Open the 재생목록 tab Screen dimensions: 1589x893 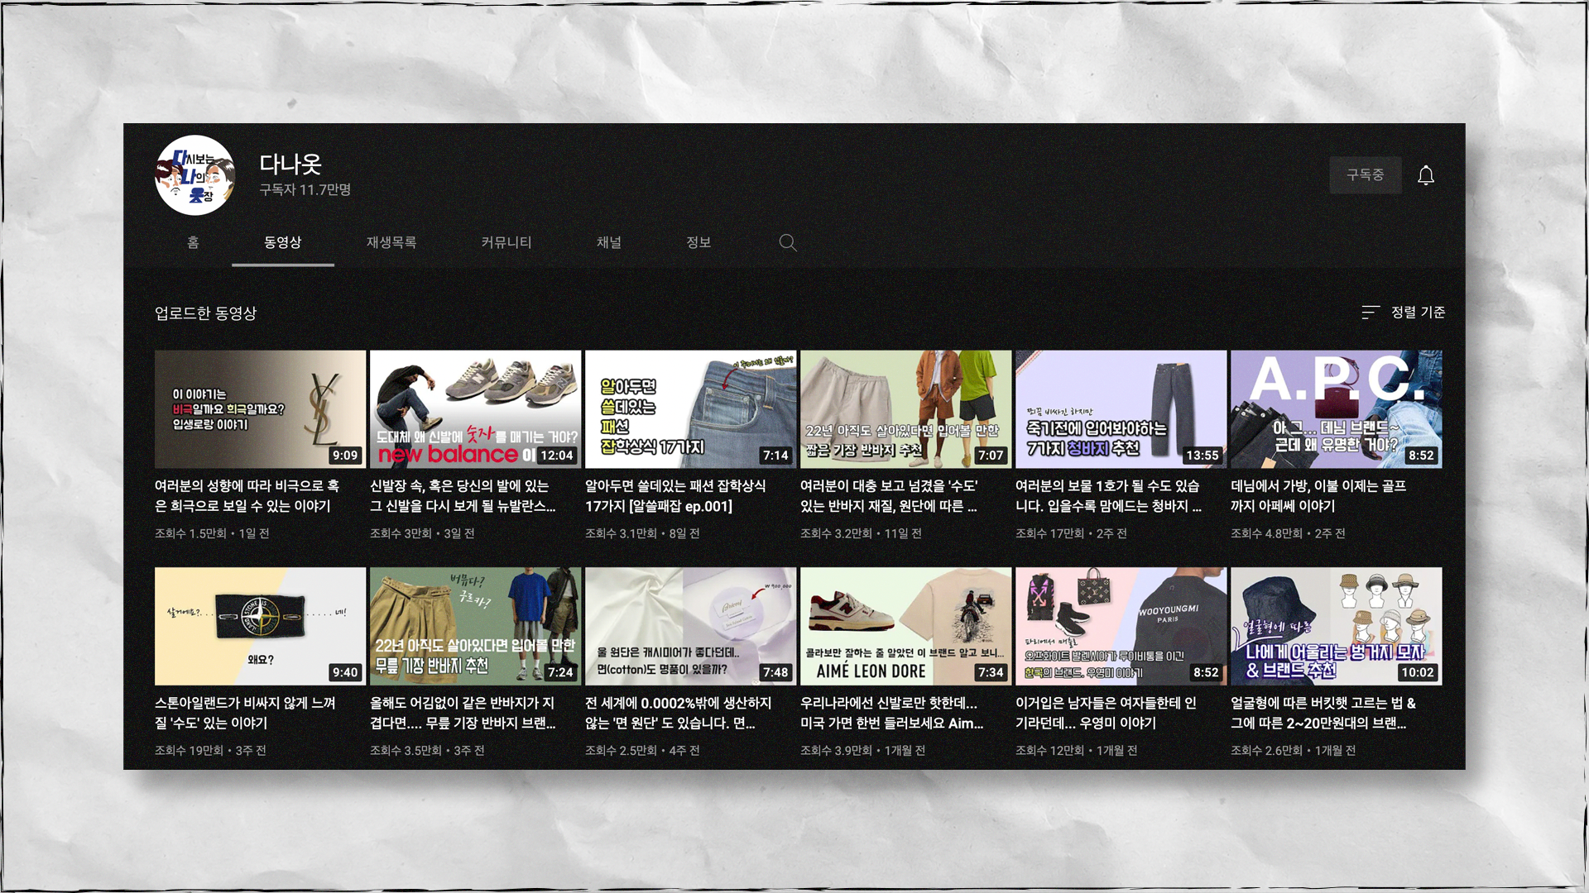391,242
